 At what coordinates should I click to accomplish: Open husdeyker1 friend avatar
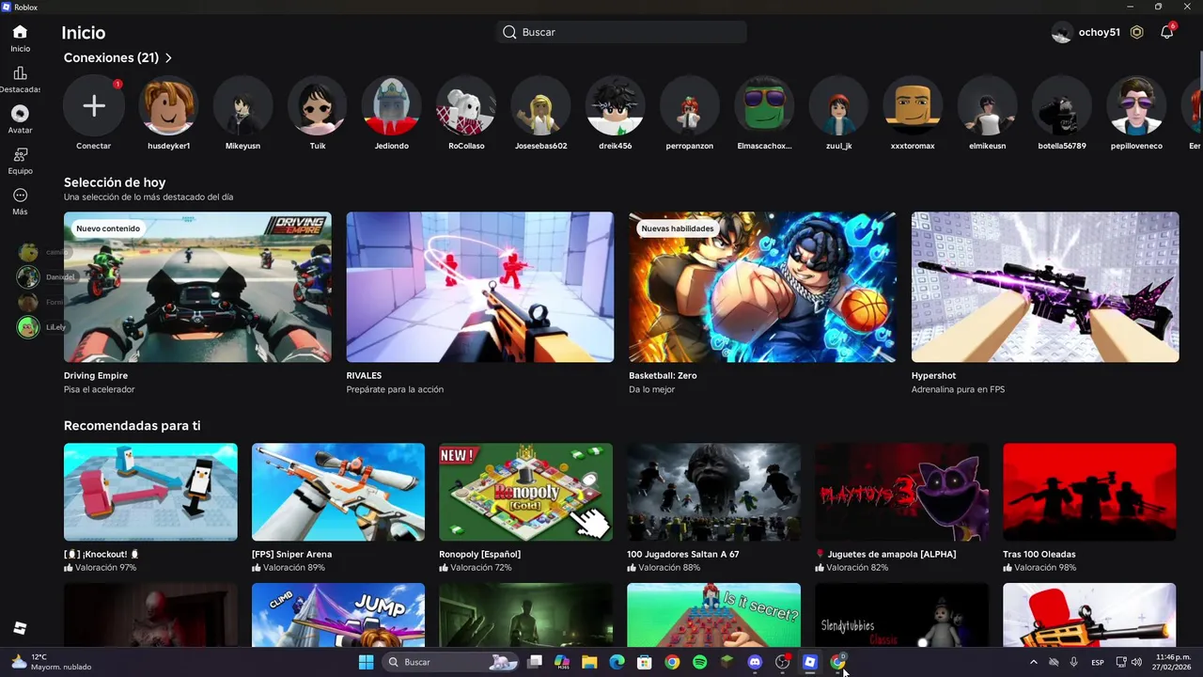click(x=168, y=106)
